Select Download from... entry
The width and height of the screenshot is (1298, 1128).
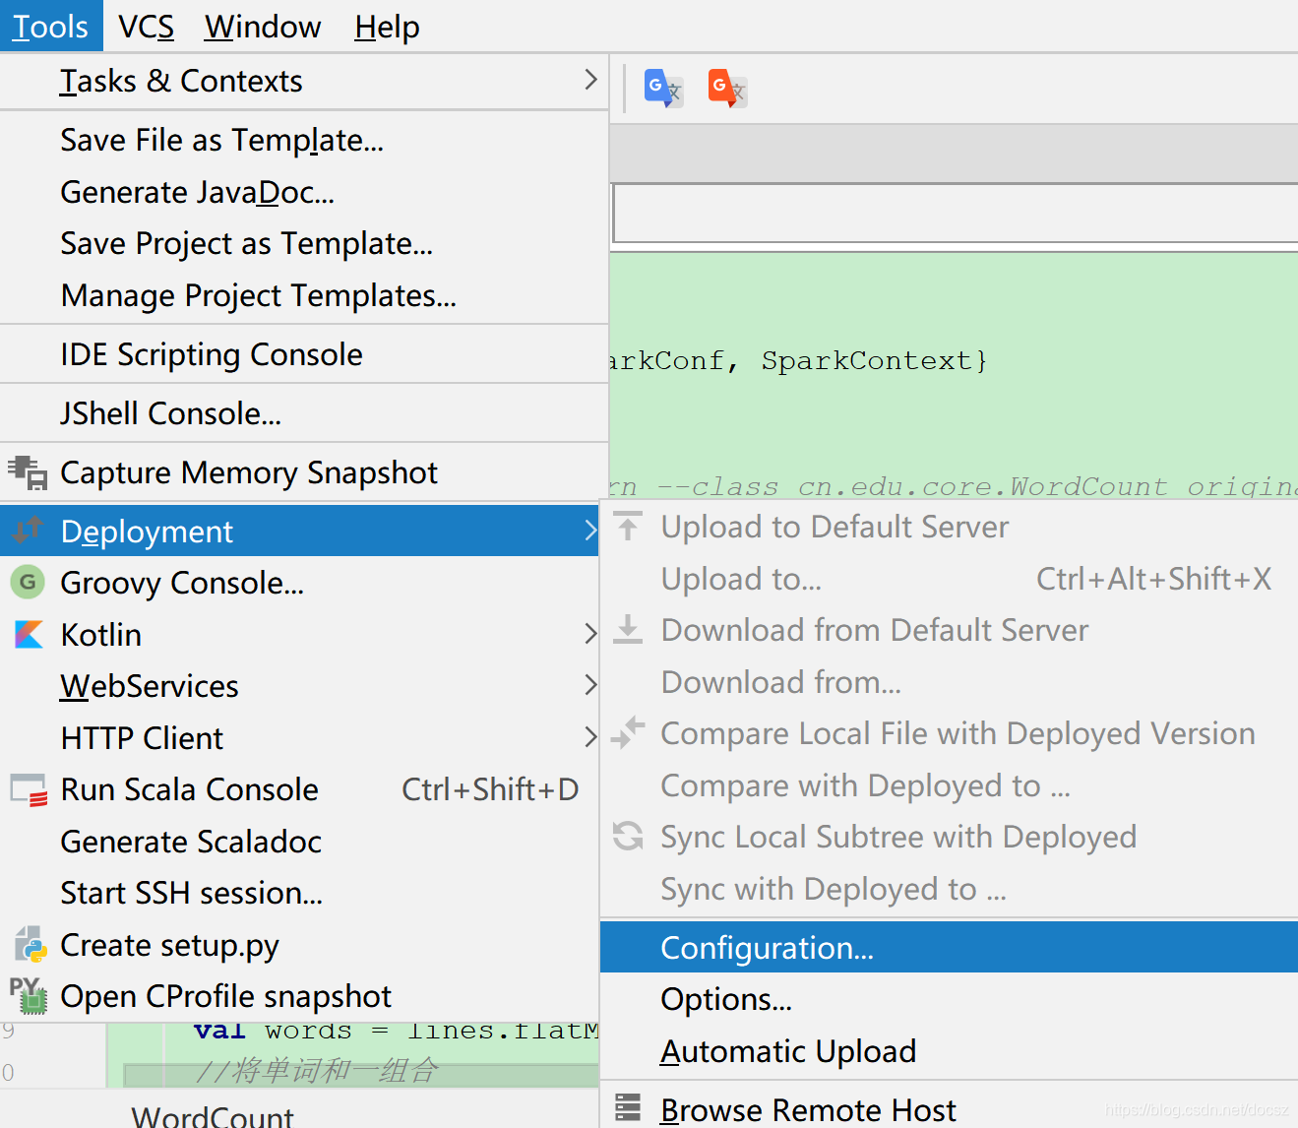point(949,682)
